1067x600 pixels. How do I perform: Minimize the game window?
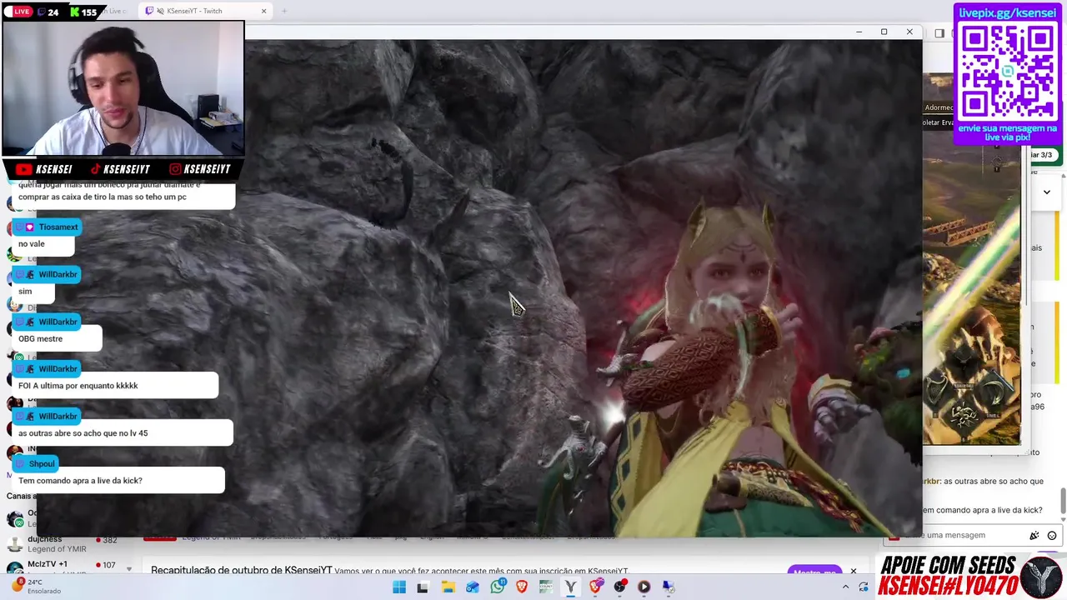859,32
